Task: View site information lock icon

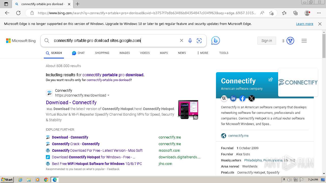Action: [32, 13]
